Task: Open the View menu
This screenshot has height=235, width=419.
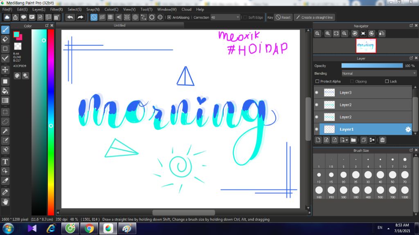Action: pyautogui.click(x=129, y=9)
